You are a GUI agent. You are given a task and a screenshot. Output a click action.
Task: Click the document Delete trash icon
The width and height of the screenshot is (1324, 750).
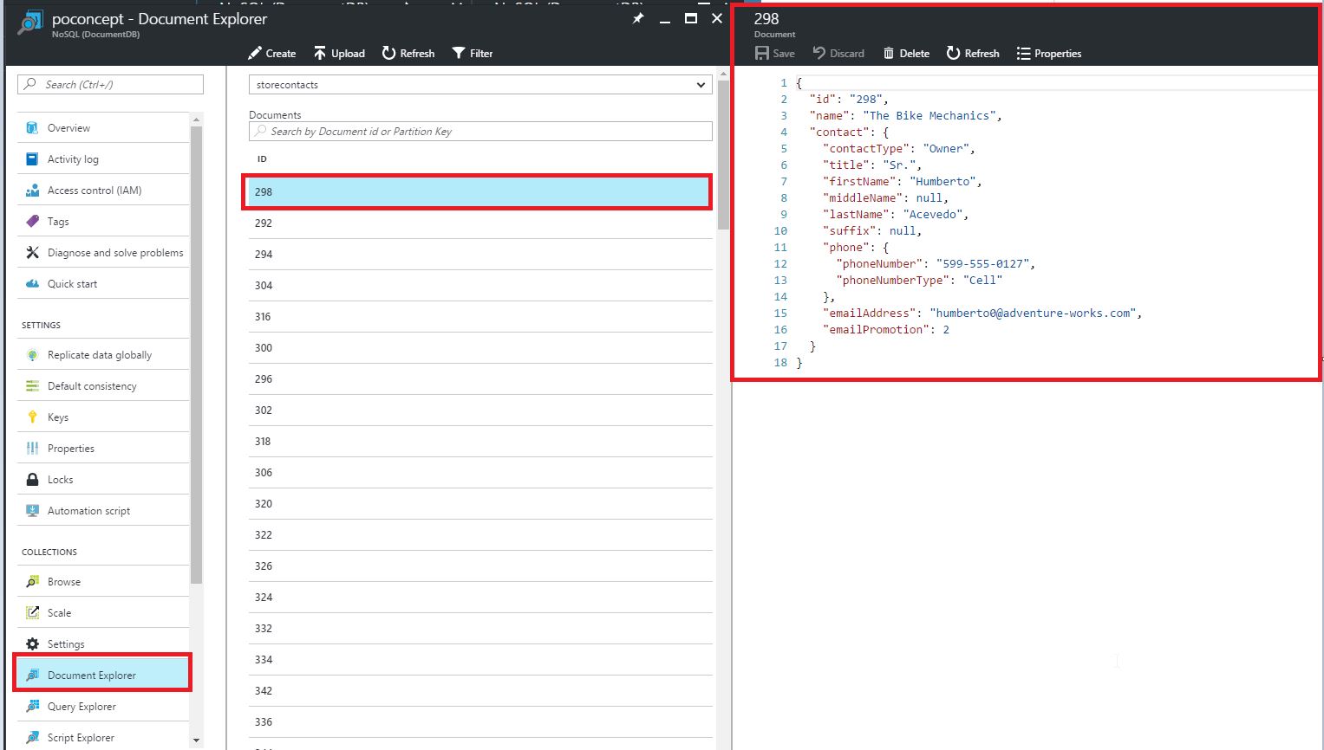point(889,54)
